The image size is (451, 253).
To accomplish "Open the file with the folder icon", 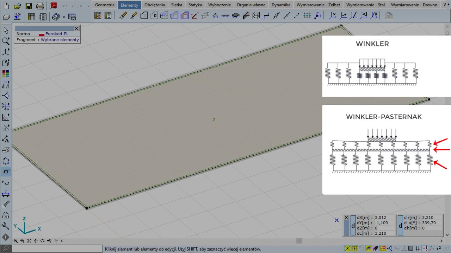I will 18,6.
